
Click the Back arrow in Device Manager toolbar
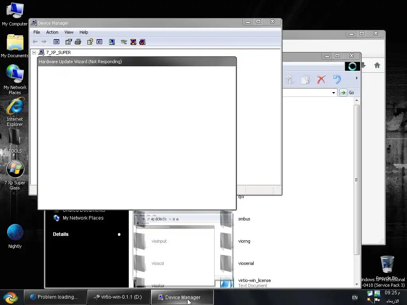(35, 42)
